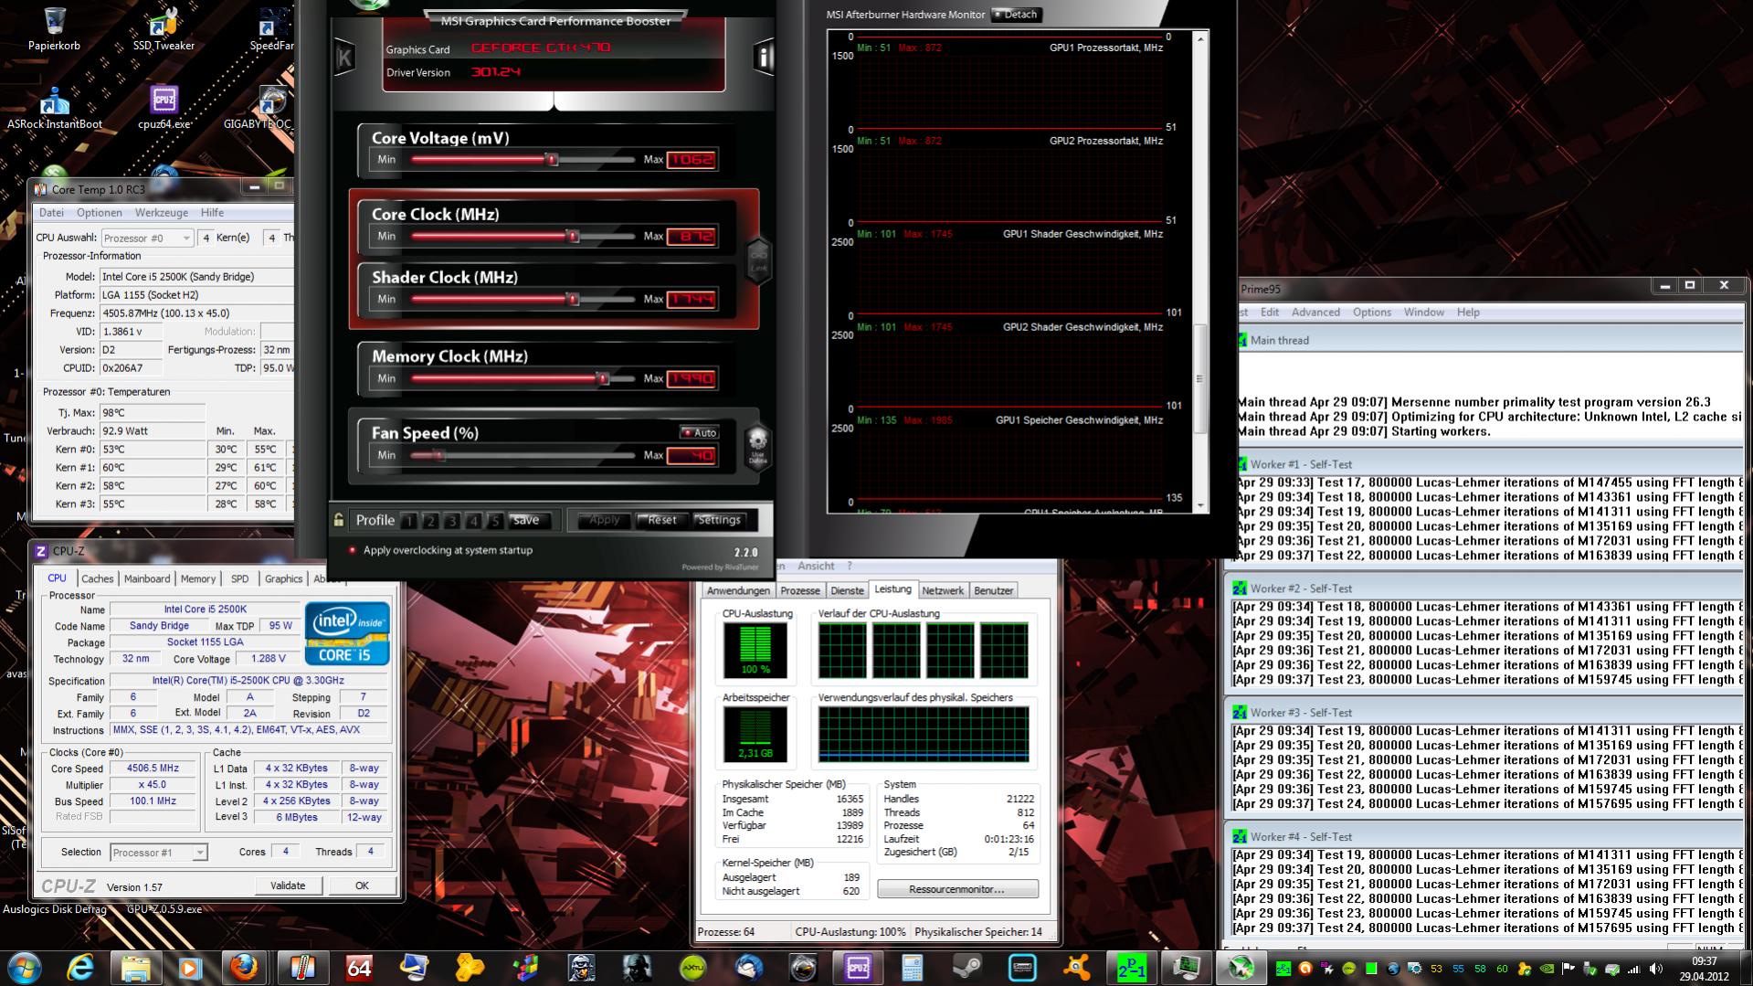Open the SPD tab in CPU-Z
Viewport: 1753px width, 986px height.
coord(239,578)
